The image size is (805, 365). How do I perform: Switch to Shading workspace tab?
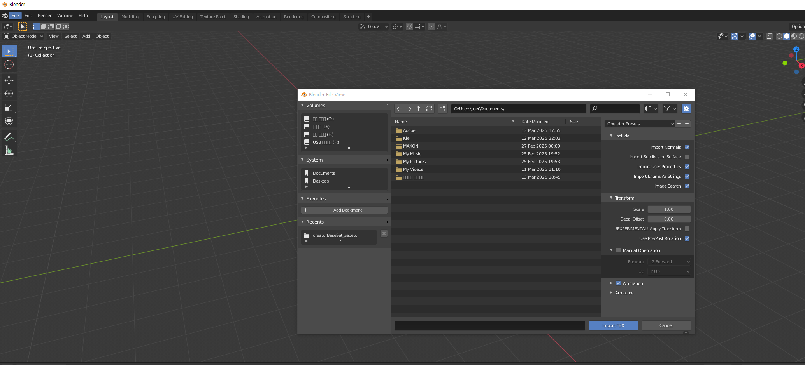(x=241, y=17)
